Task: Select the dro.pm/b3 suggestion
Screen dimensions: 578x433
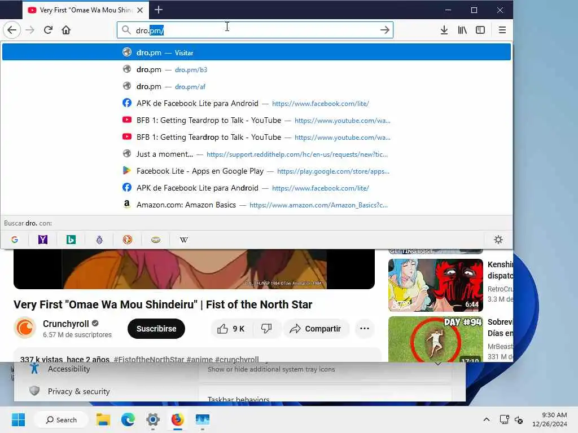Action: pyautogui.click(x=257, y=69)
